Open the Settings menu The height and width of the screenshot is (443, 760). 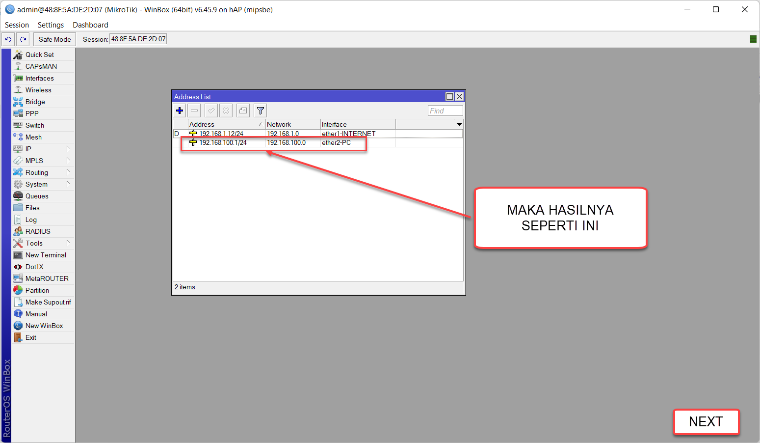[x=51, y=25]
